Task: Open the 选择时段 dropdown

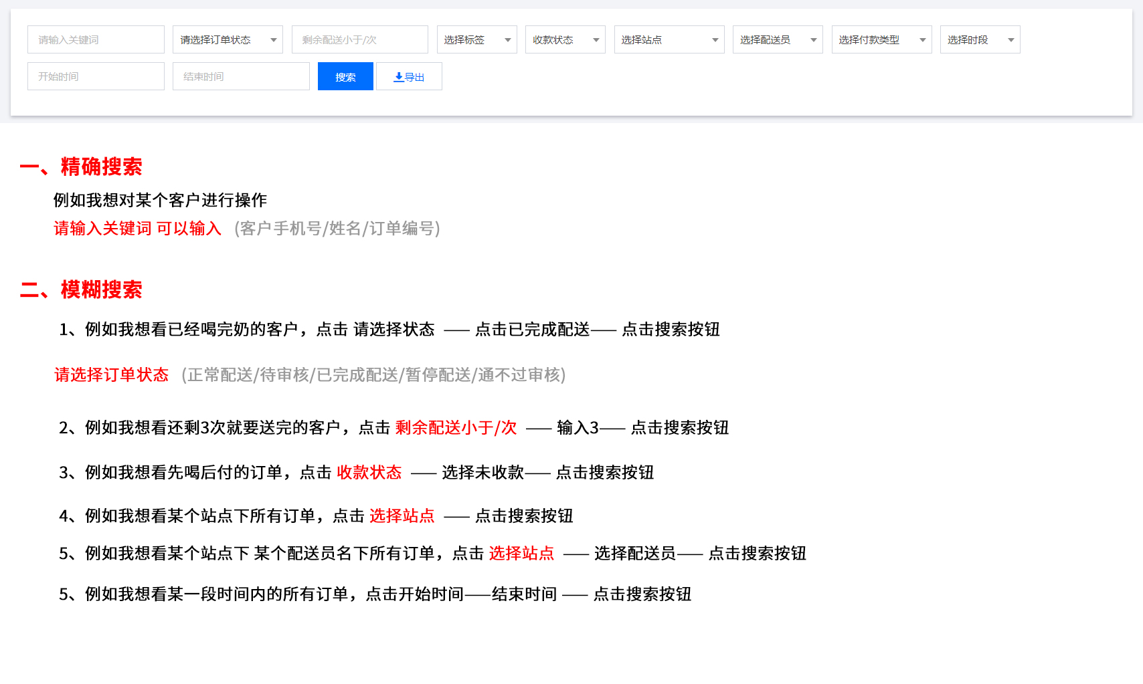Action: tap(979, 40)
